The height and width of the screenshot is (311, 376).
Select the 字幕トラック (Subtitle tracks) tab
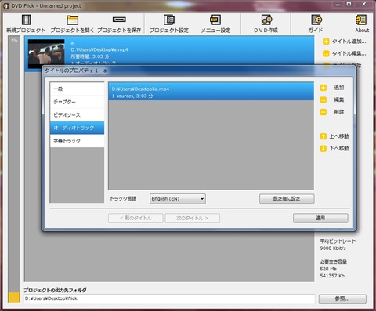point(77,141)
